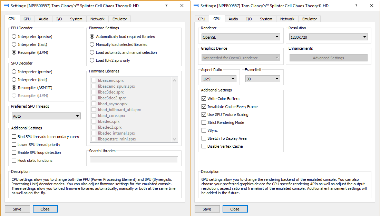Open Preferred SPU Threads dropdown

point(46,116)
